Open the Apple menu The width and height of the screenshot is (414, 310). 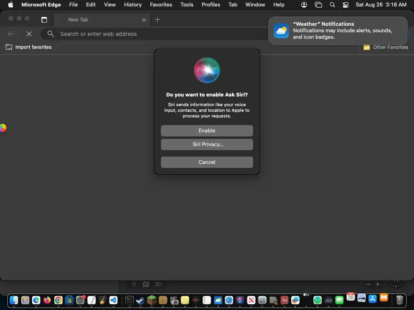(11, 5)
